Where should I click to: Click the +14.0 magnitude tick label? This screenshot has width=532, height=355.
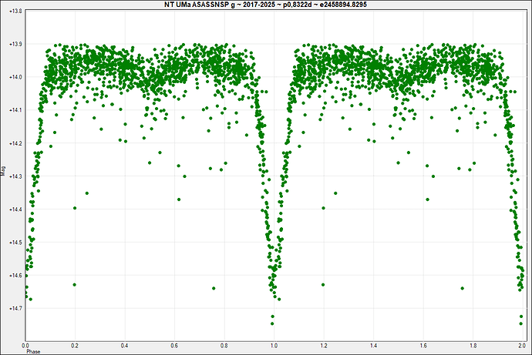[15, 77]
